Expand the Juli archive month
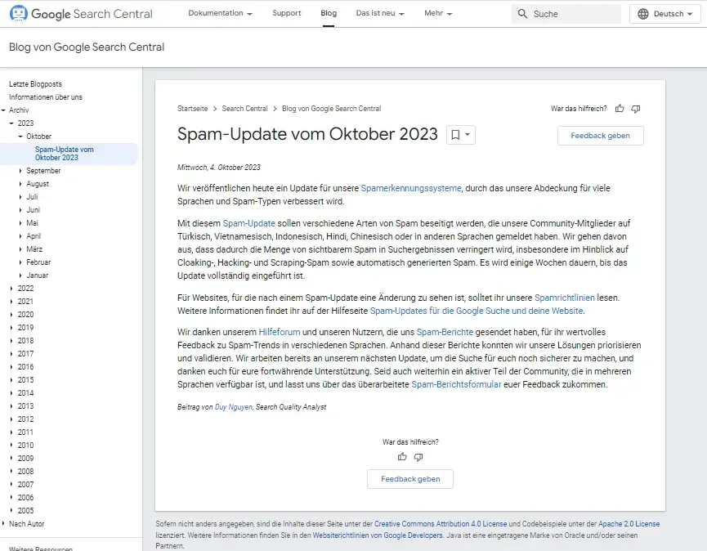The image size is (707, 551). point(20,196)
